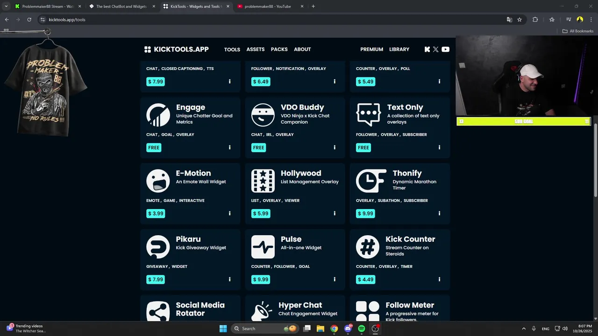Open the ABOUT menu item
The image size is (598, 336).
click(302, 49)
